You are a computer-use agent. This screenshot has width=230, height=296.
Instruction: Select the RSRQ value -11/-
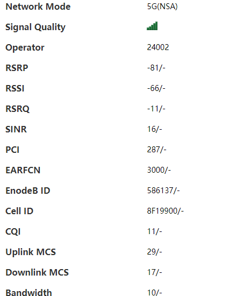[x=156, y=109]
